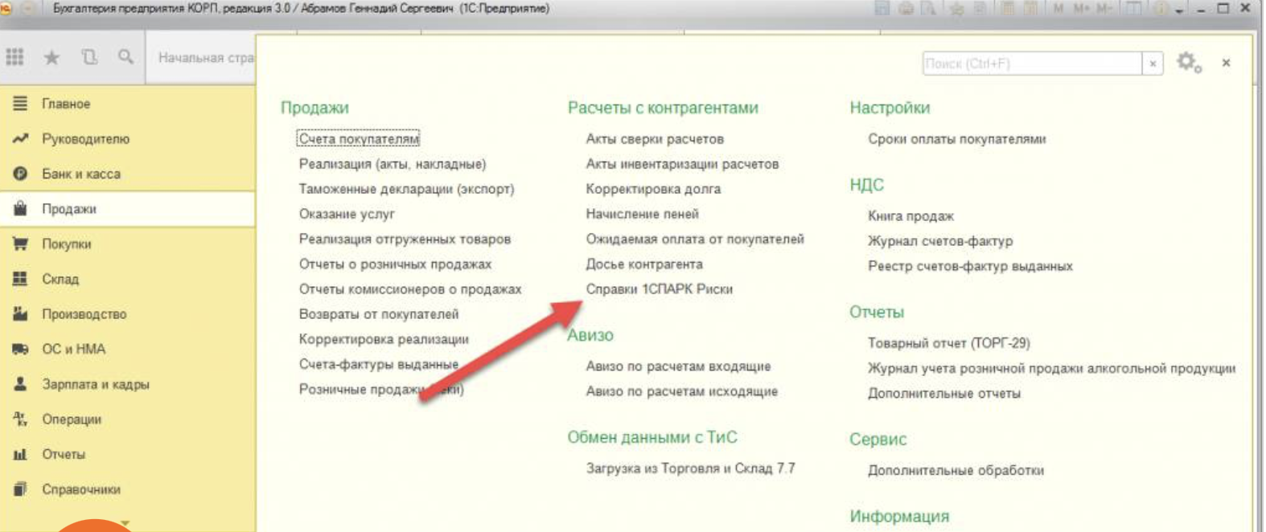
Task: Open Акты сверки расчетов
Action: (x=654, y=139)
